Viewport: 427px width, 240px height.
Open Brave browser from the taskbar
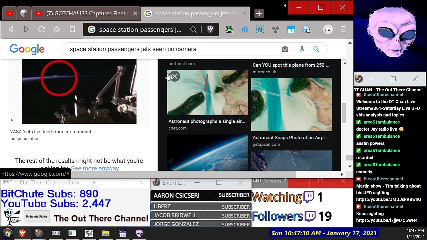click(23, 233)
